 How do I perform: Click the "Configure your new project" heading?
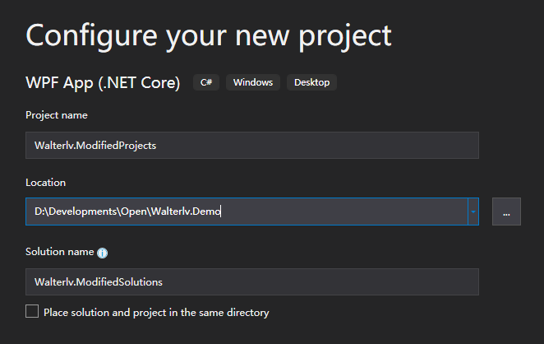point(209,35)
